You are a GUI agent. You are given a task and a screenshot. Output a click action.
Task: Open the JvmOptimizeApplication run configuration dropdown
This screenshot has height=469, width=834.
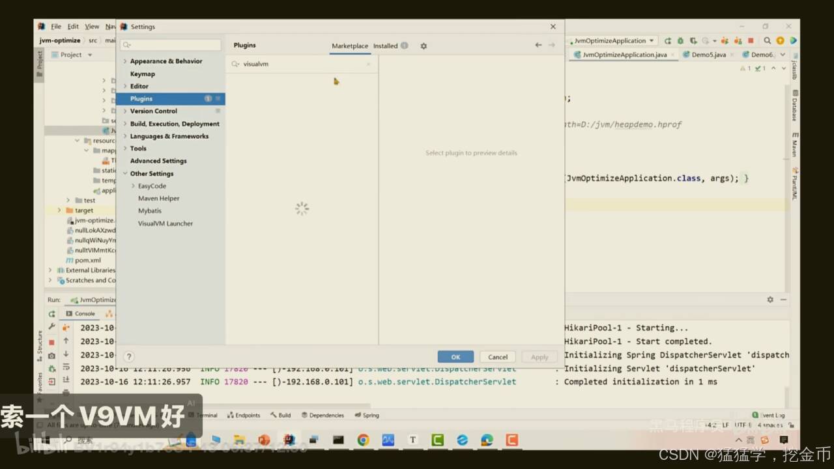612,40
